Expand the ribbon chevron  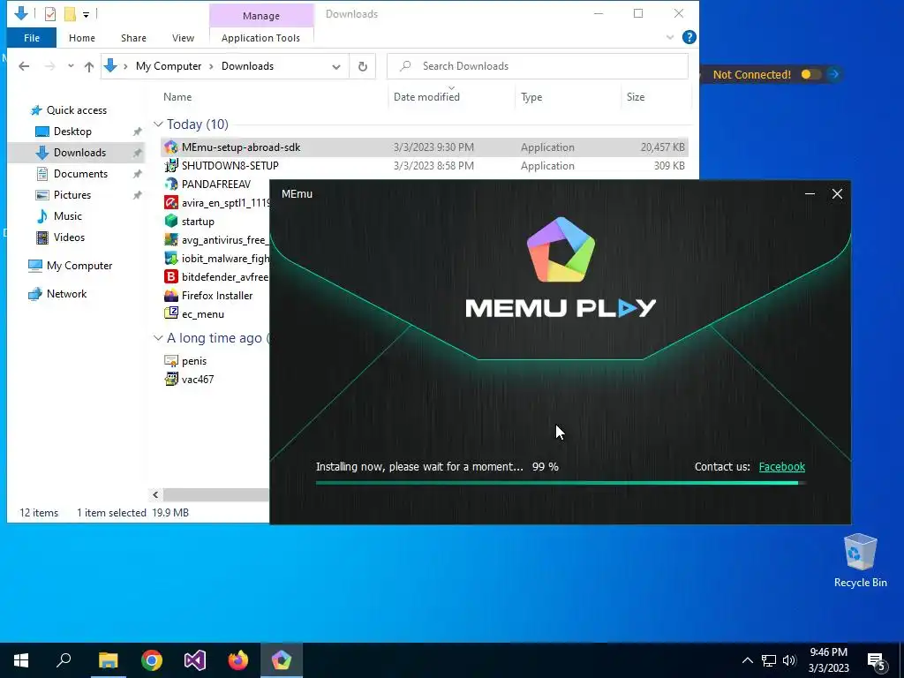pos(670,37)
